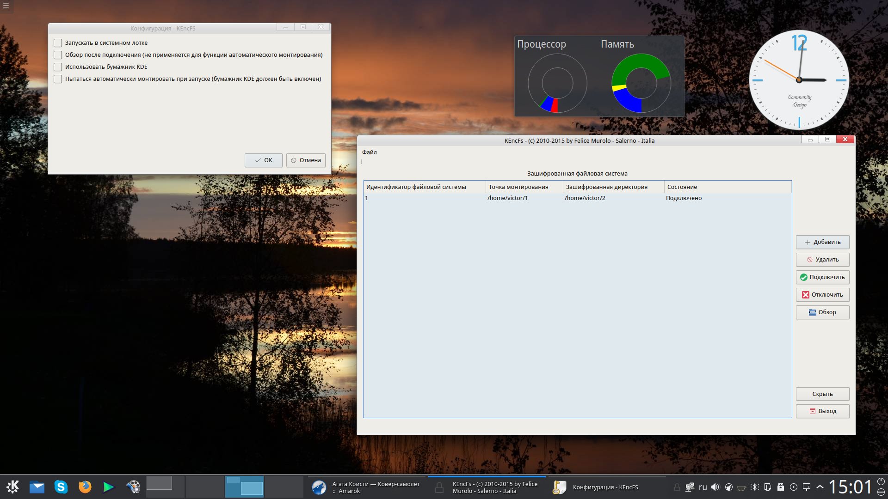The image size is (888, 499).
Task: Click the Добавить button
Action: tap(822, 242)
